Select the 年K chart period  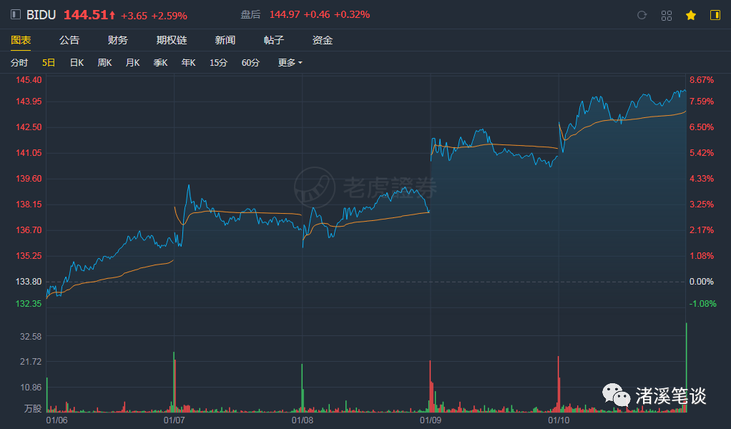tap(188, 62)
